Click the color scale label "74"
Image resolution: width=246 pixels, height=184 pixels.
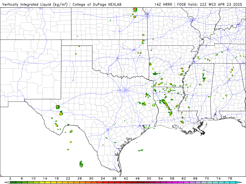point(219,178)
